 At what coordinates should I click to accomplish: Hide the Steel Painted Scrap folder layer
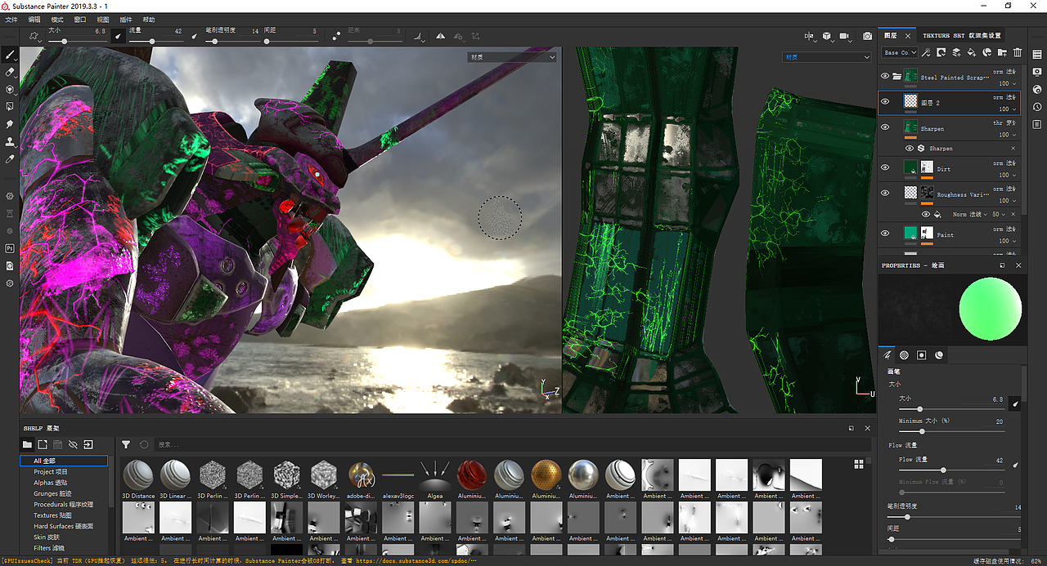coord(885,77)
